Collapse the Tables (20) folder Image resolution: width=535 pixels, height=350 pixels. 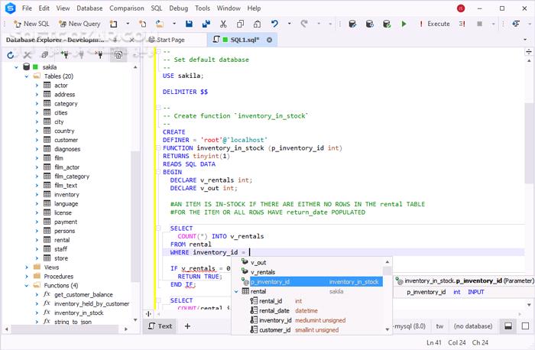[x=27, y=76]
